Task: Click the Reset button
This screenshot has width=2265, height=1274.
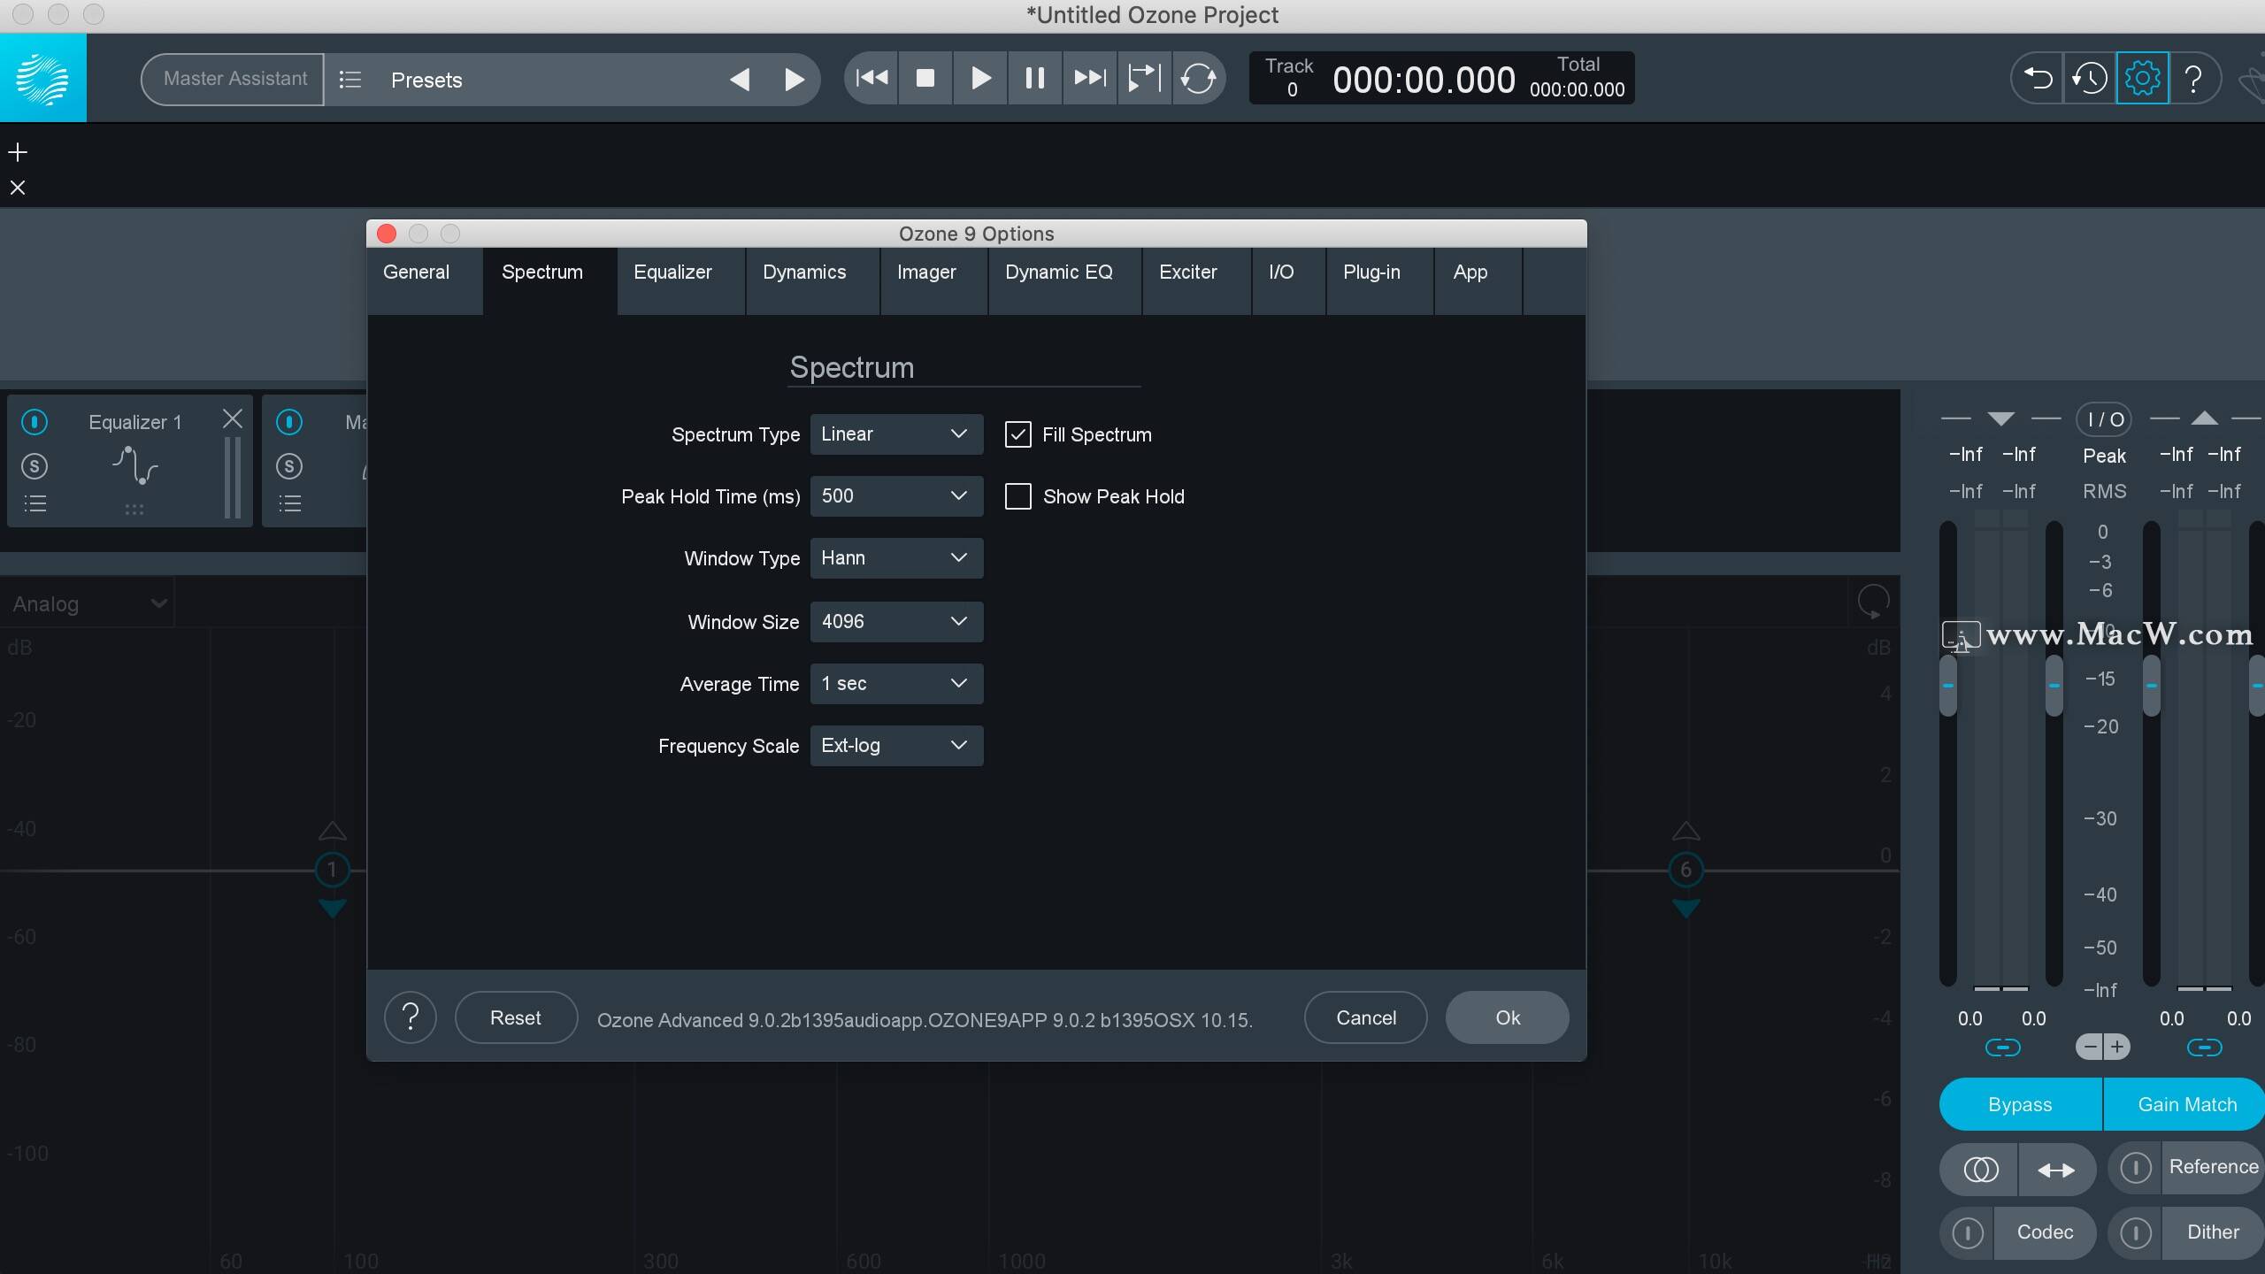Action: click(x=516, y=1017)
